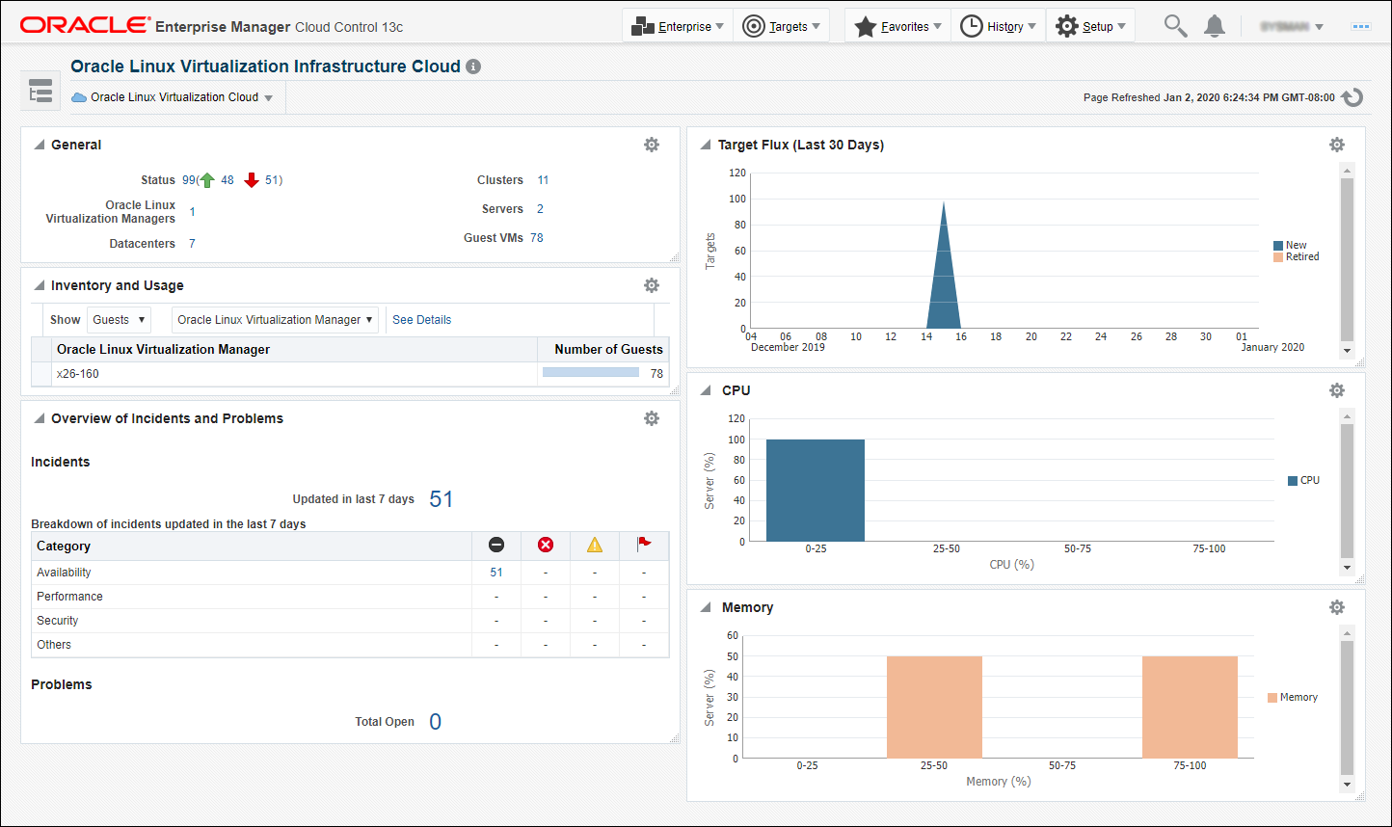Image resolution: width=1392 pixels, height=827 pixels.
Task: Click the Target Flux scrollbar down arrow
Action: point(1347,351)
